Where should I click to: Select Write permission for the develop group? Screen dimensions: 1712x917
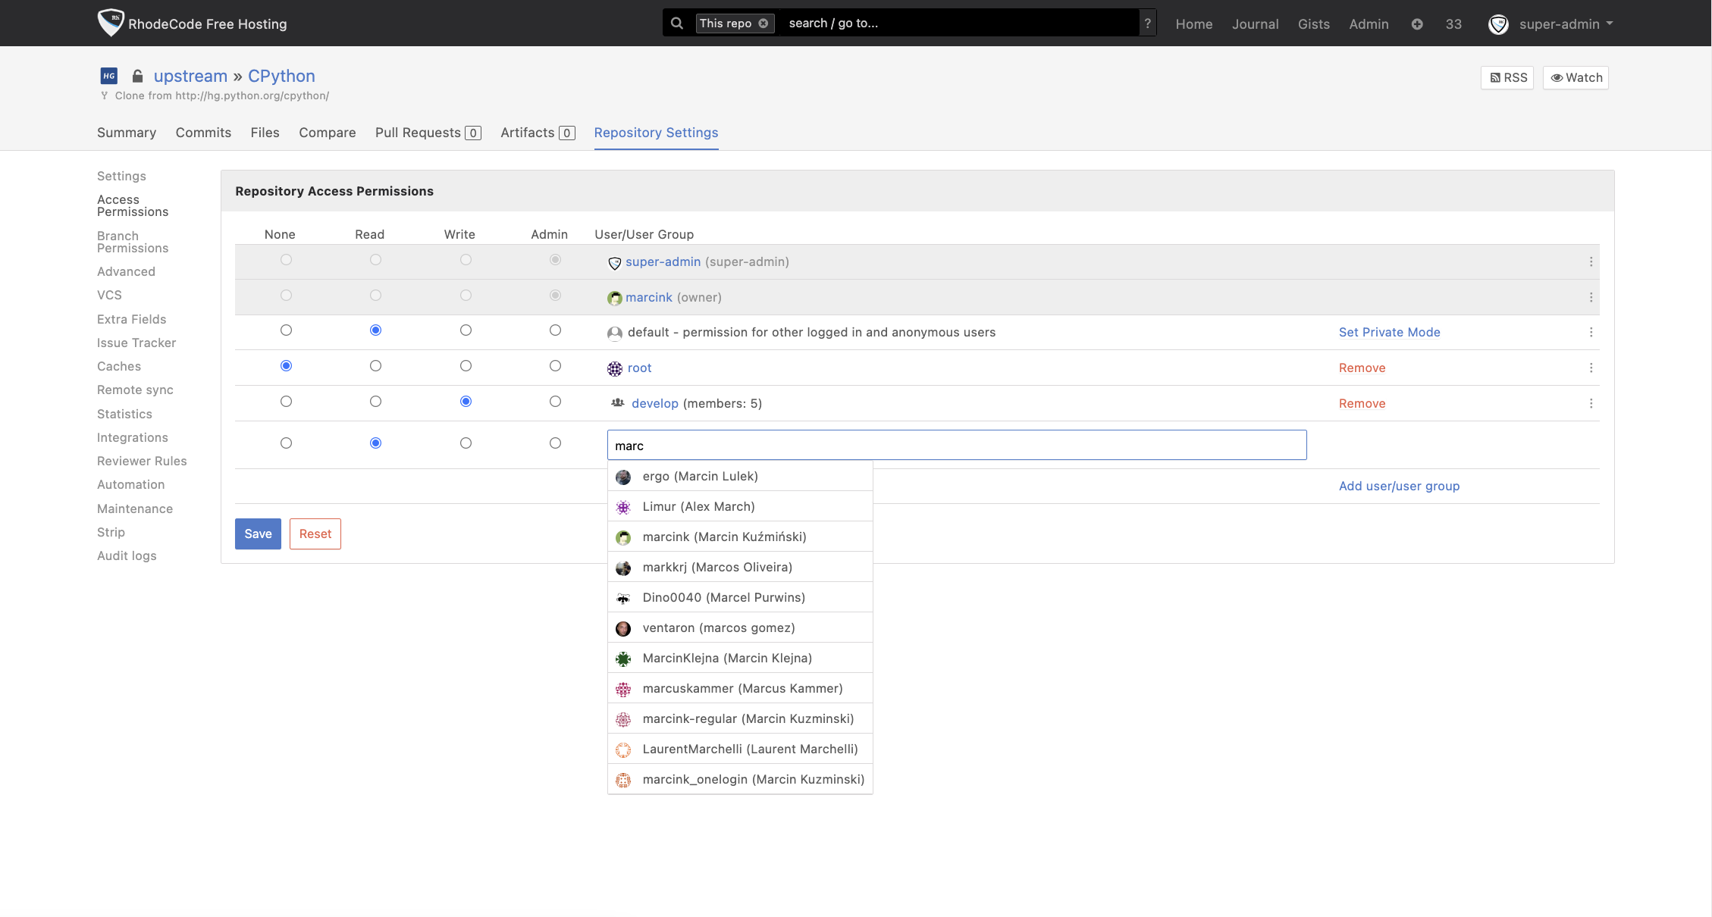pyautogui.click(x=466, y=401)
